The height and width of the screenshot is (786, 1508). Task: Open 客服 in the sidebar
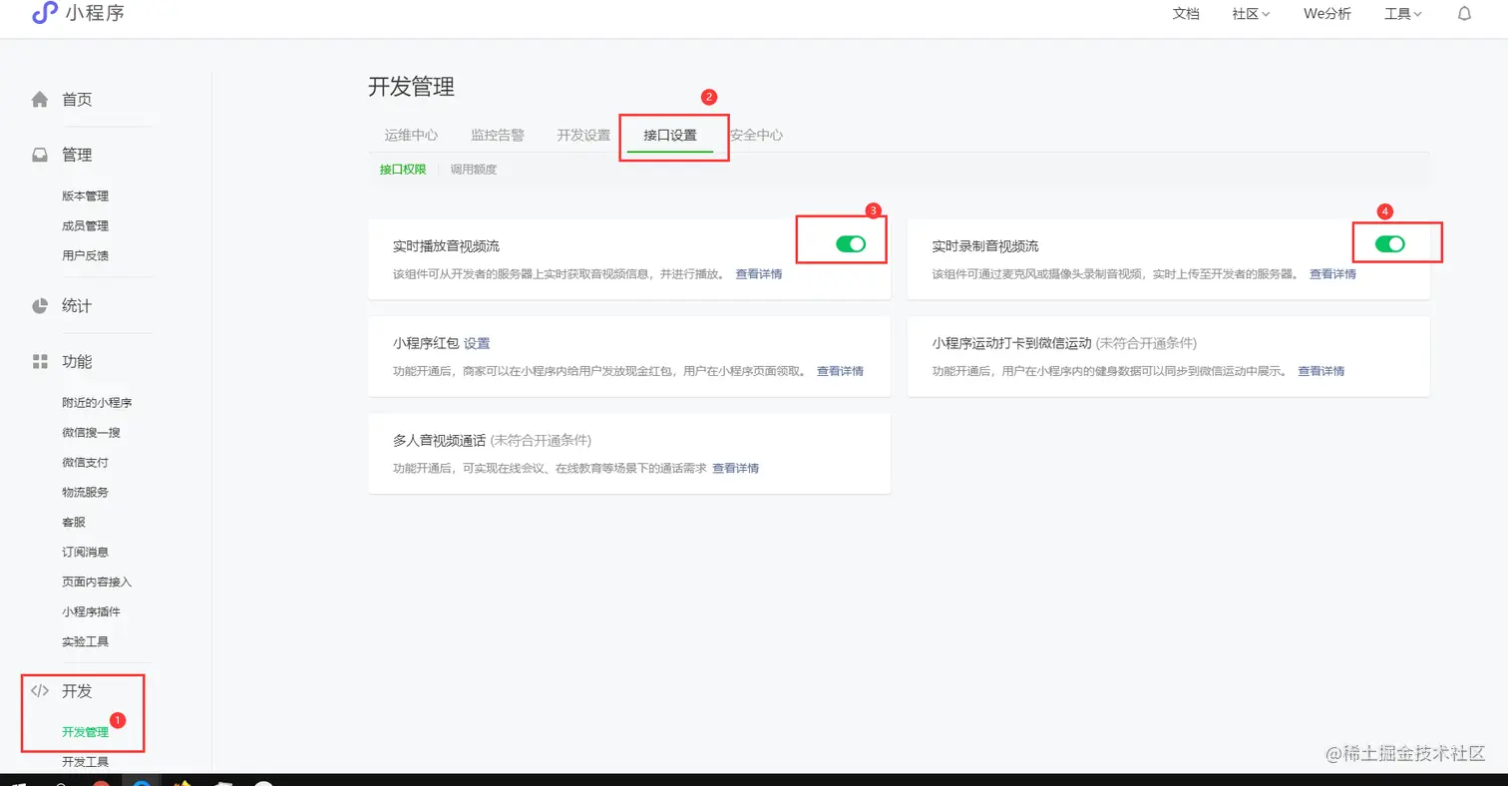pos(74,523)
